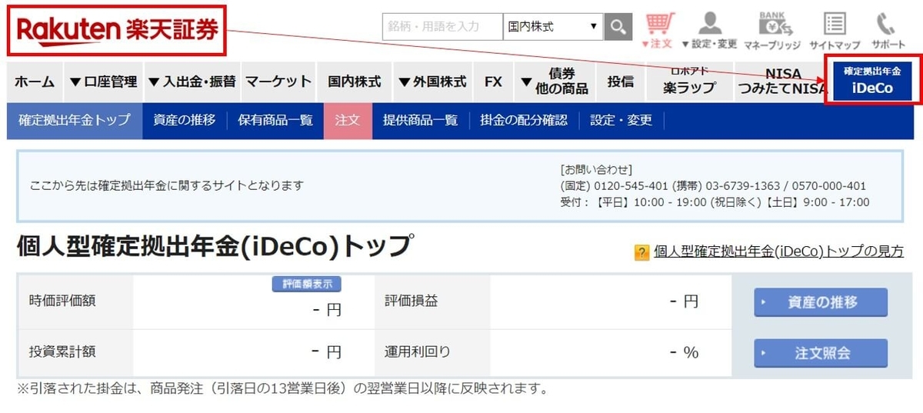Go to the ホーム main menu
This screenshot has height=413, width=923.
[x=35, y=82]
